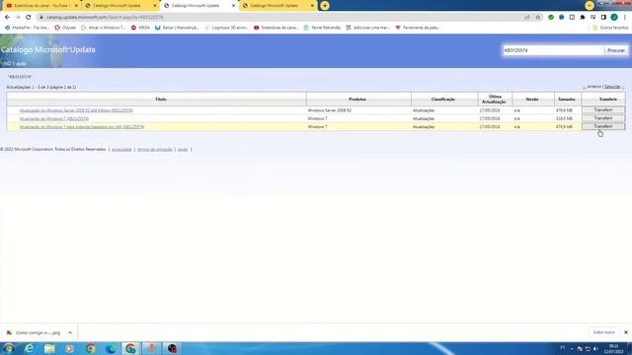Sort by the Tamanho column header
The width and height of the screenshot is (632, 355).
click(x=567, y=99)
